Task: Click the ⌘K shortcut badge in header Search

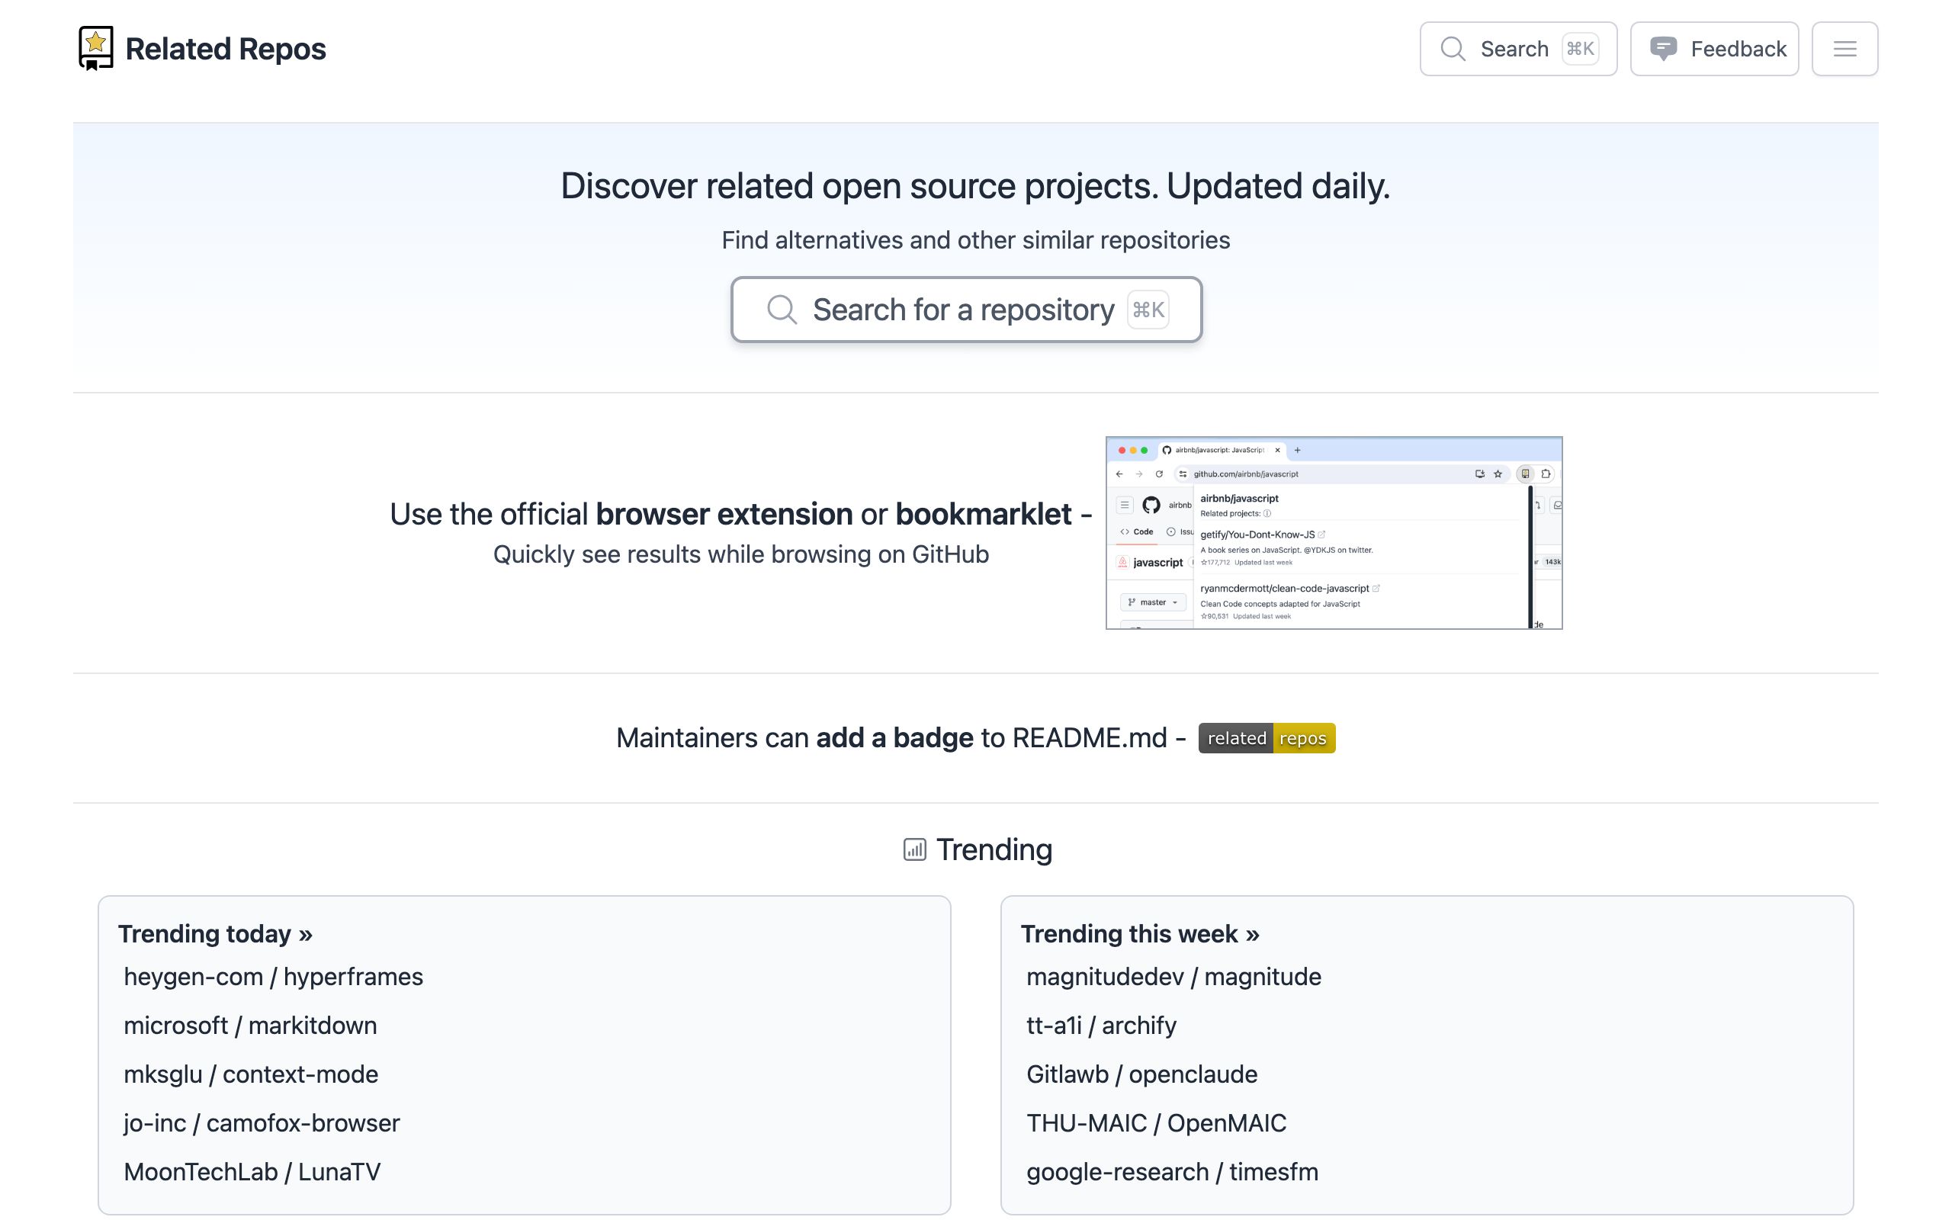Action: point(1580,50)
